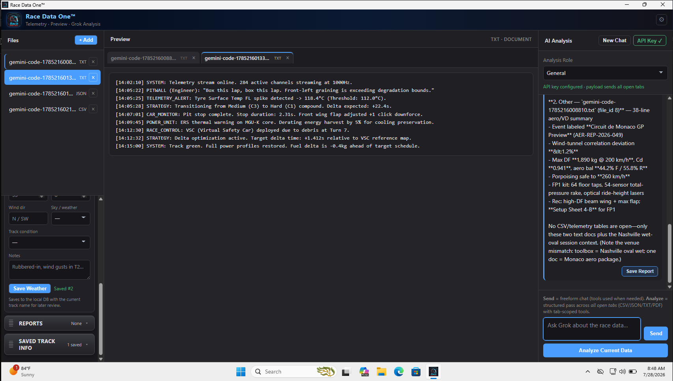Viewport: 673px width, 381px height.
Task: Click the clock showing 8:48 AM
Action: click(x=654, y=372)
